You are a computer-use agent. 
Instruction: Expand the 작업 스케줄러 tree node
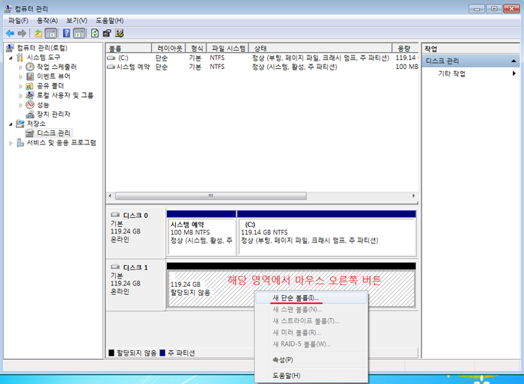(21, 67)
